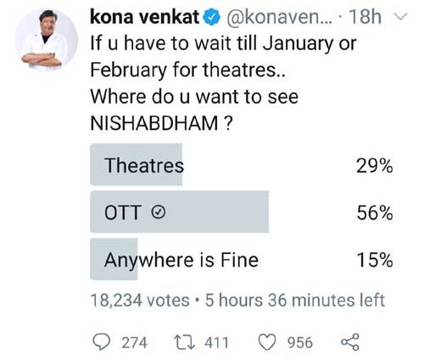This screenshot has width=424, height=360.
Task: Click the kona venkat display name
Action: 144,17
